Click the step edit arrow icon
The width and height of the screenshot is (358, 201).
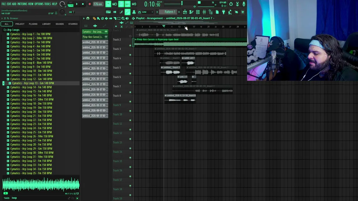(x=115, y=12)
